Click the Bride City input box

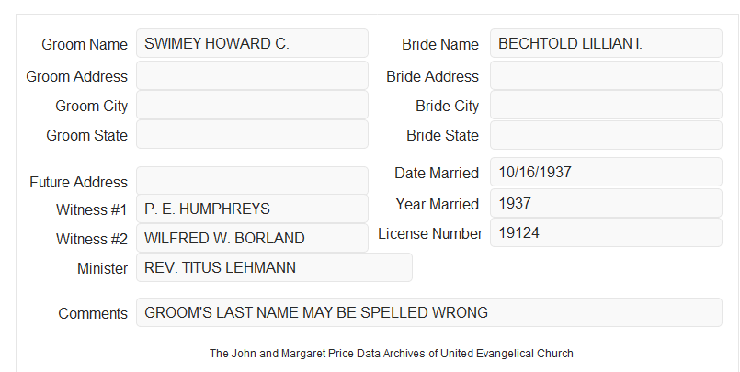(606, 105)
